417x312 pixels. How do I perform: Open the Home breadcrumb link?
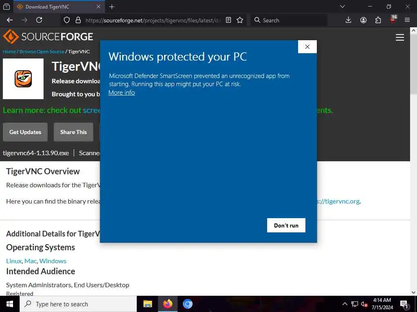pos(9,52)
